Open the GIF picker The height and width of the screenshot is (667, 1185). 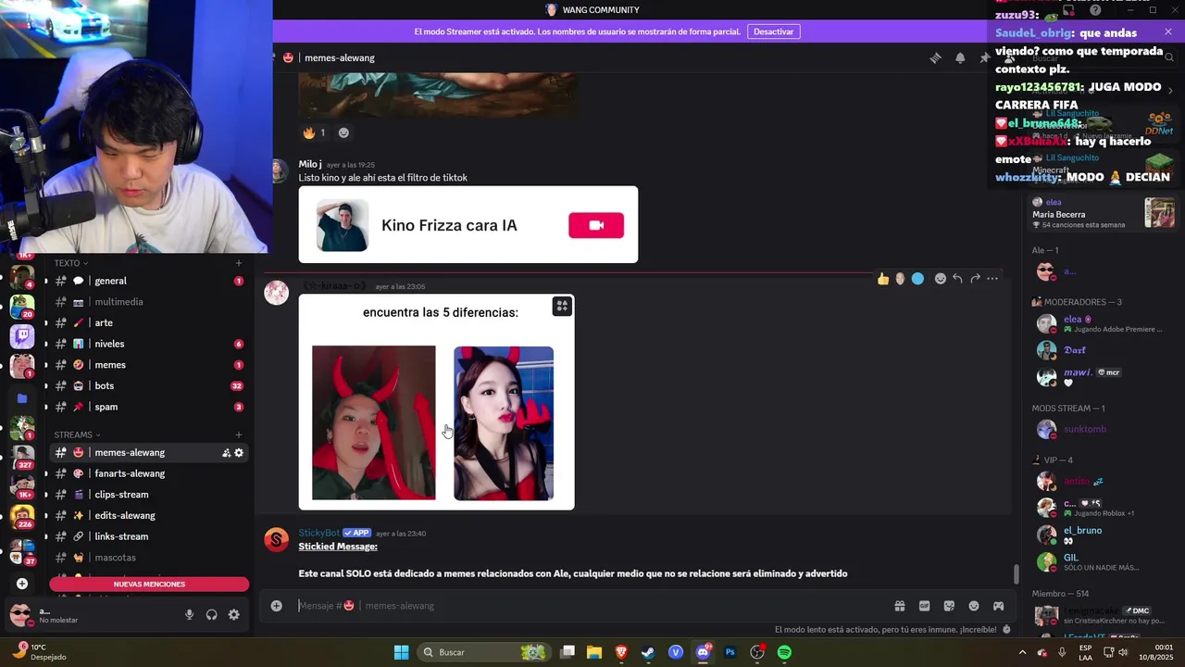tap(924, 606)
